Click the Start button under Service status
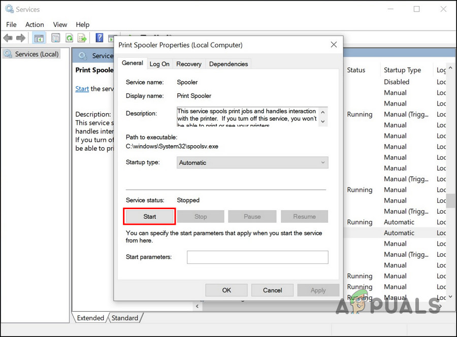The width and height of the screenshot is (457, 337). point(149,216)
